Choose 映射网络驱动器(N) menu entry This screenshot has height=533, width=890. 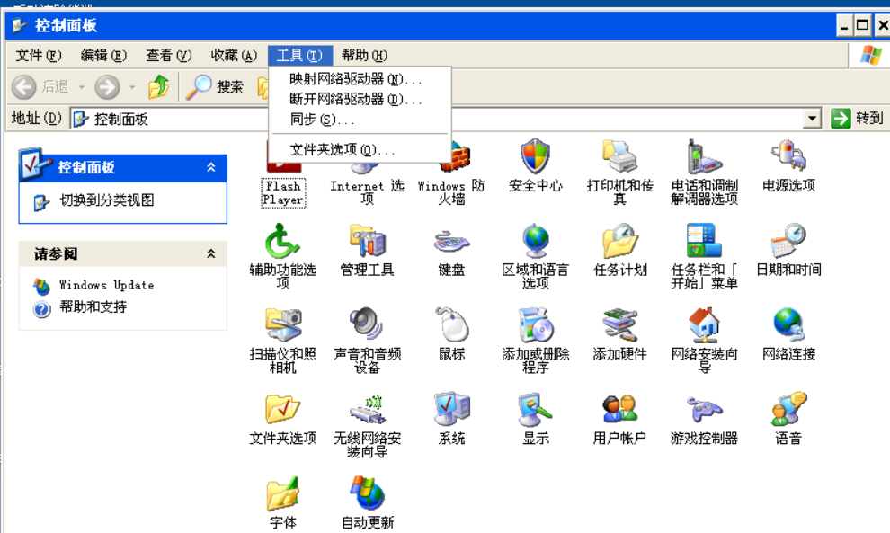tap(360, 79)
